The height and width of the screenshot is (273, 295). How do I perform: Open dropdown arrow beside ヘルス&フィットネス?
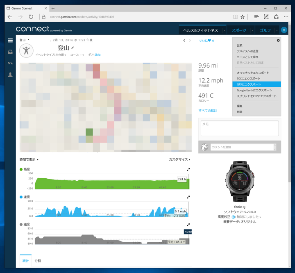click(224, 30)
